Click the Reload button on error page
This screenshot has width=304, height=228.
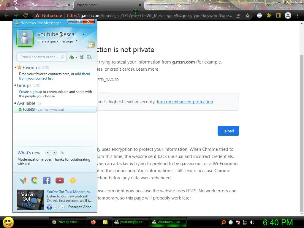(x=228, y=131)
